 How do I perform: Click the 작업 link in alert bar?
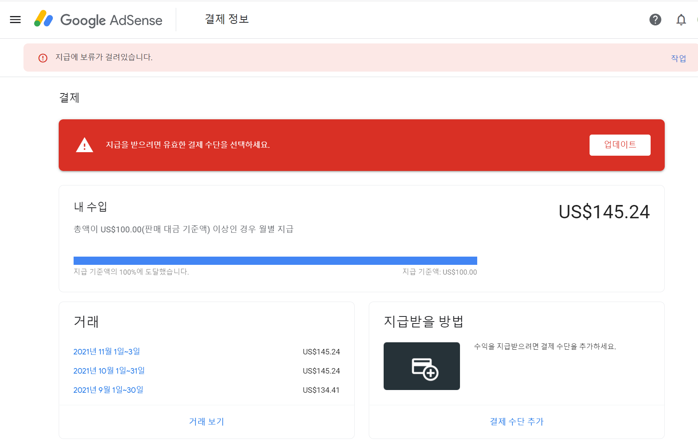(x=678, y=58)
